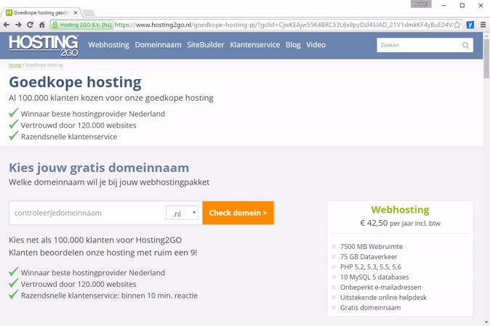Close the Goedkope hosting browser tab
The height and width of the screenshot is (326, 490).
76,13
